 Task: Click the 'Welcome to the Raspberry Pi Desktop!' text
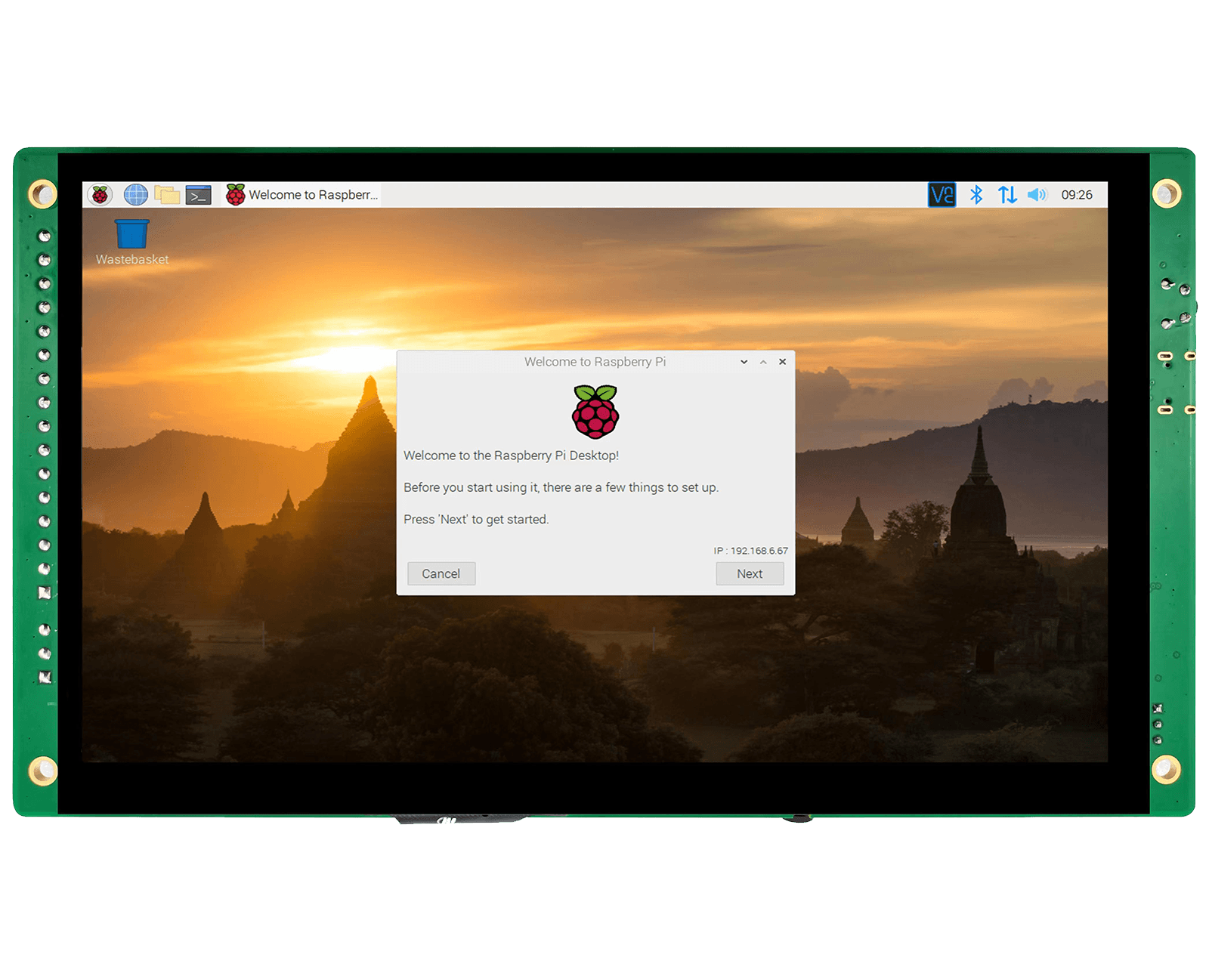coord(511,456)
